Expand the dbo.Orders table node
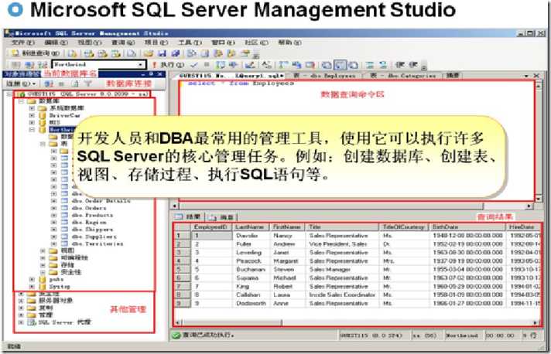The width and height of the screenshot is (551, 354). coord(53,208)
